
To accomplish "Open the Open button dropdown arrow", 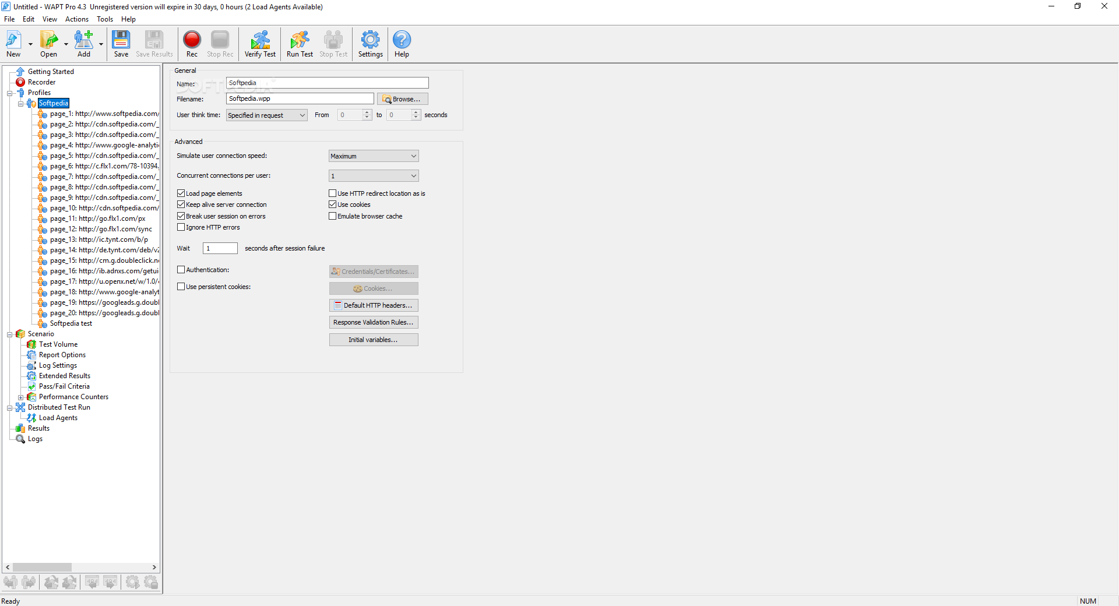I will click(x=66, y=44).
